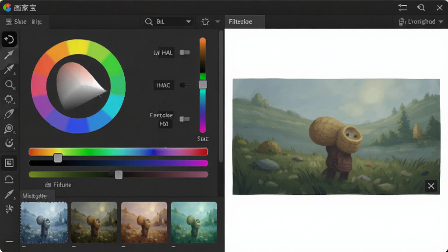The width and height of the screenshot is (448, 252).
Task: Select the stamp shape tool in sidebar
Action: pyautogui.click(x=9, y=179)
